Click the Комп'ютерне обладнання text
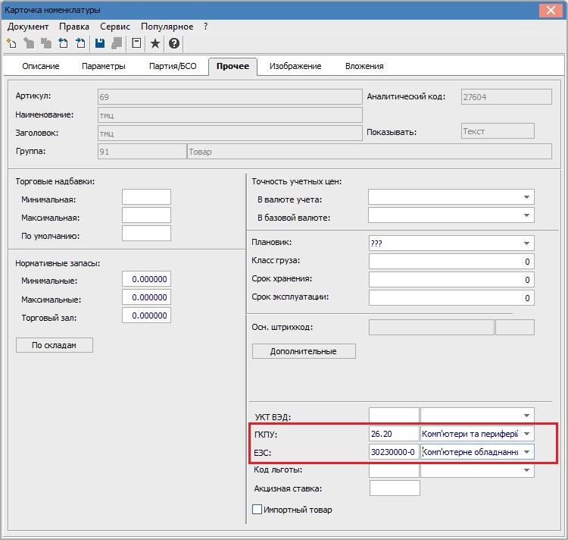The width and height of the screenshot is (568, 540). pyautogui.click(x=470, y=452)
